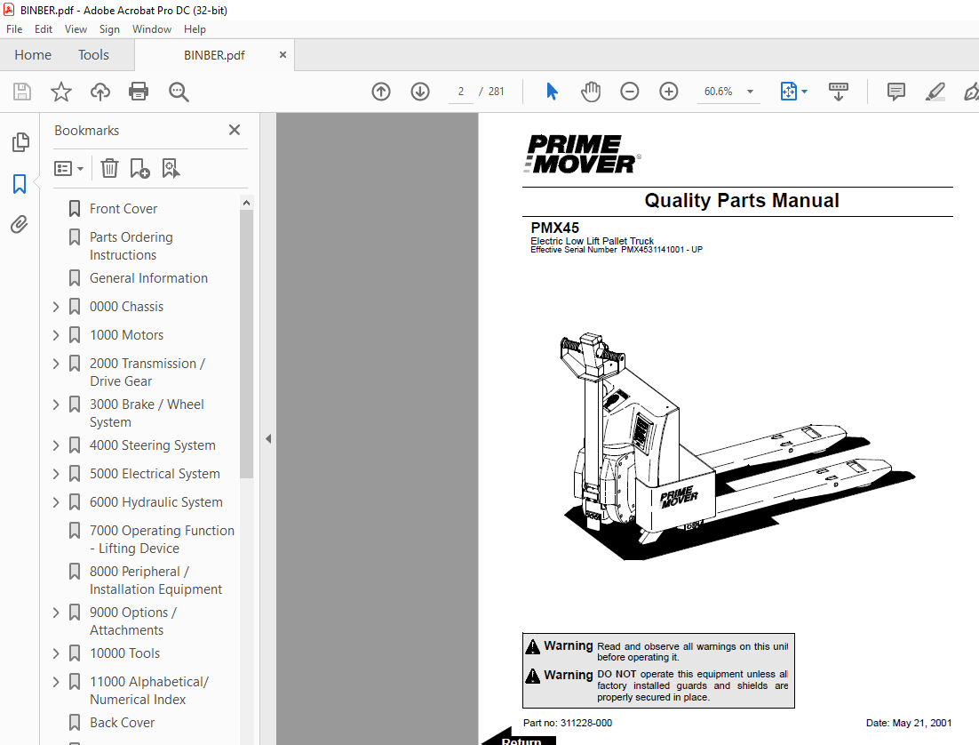This screenshot has height=745, width=979.
Task: Activate the Hand pan tool
Action: click(591, 92)
